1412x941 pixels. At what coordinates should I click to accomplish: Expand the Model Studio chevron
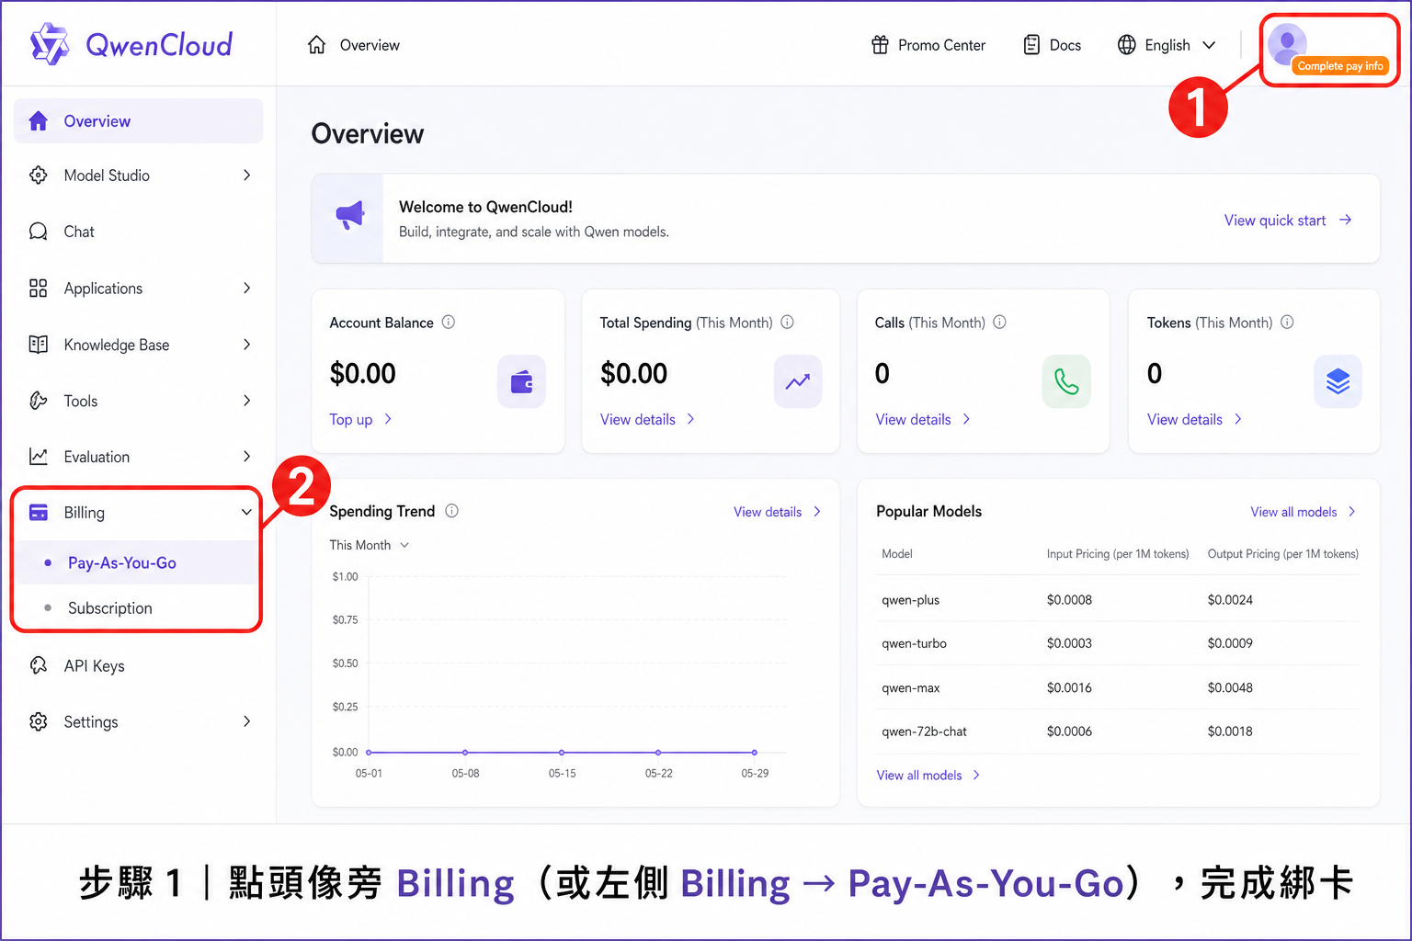pos(246,176)
